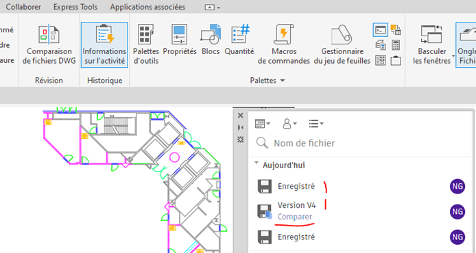Open the Quantité count palette

pyautogui.click(x=239, y=40)
